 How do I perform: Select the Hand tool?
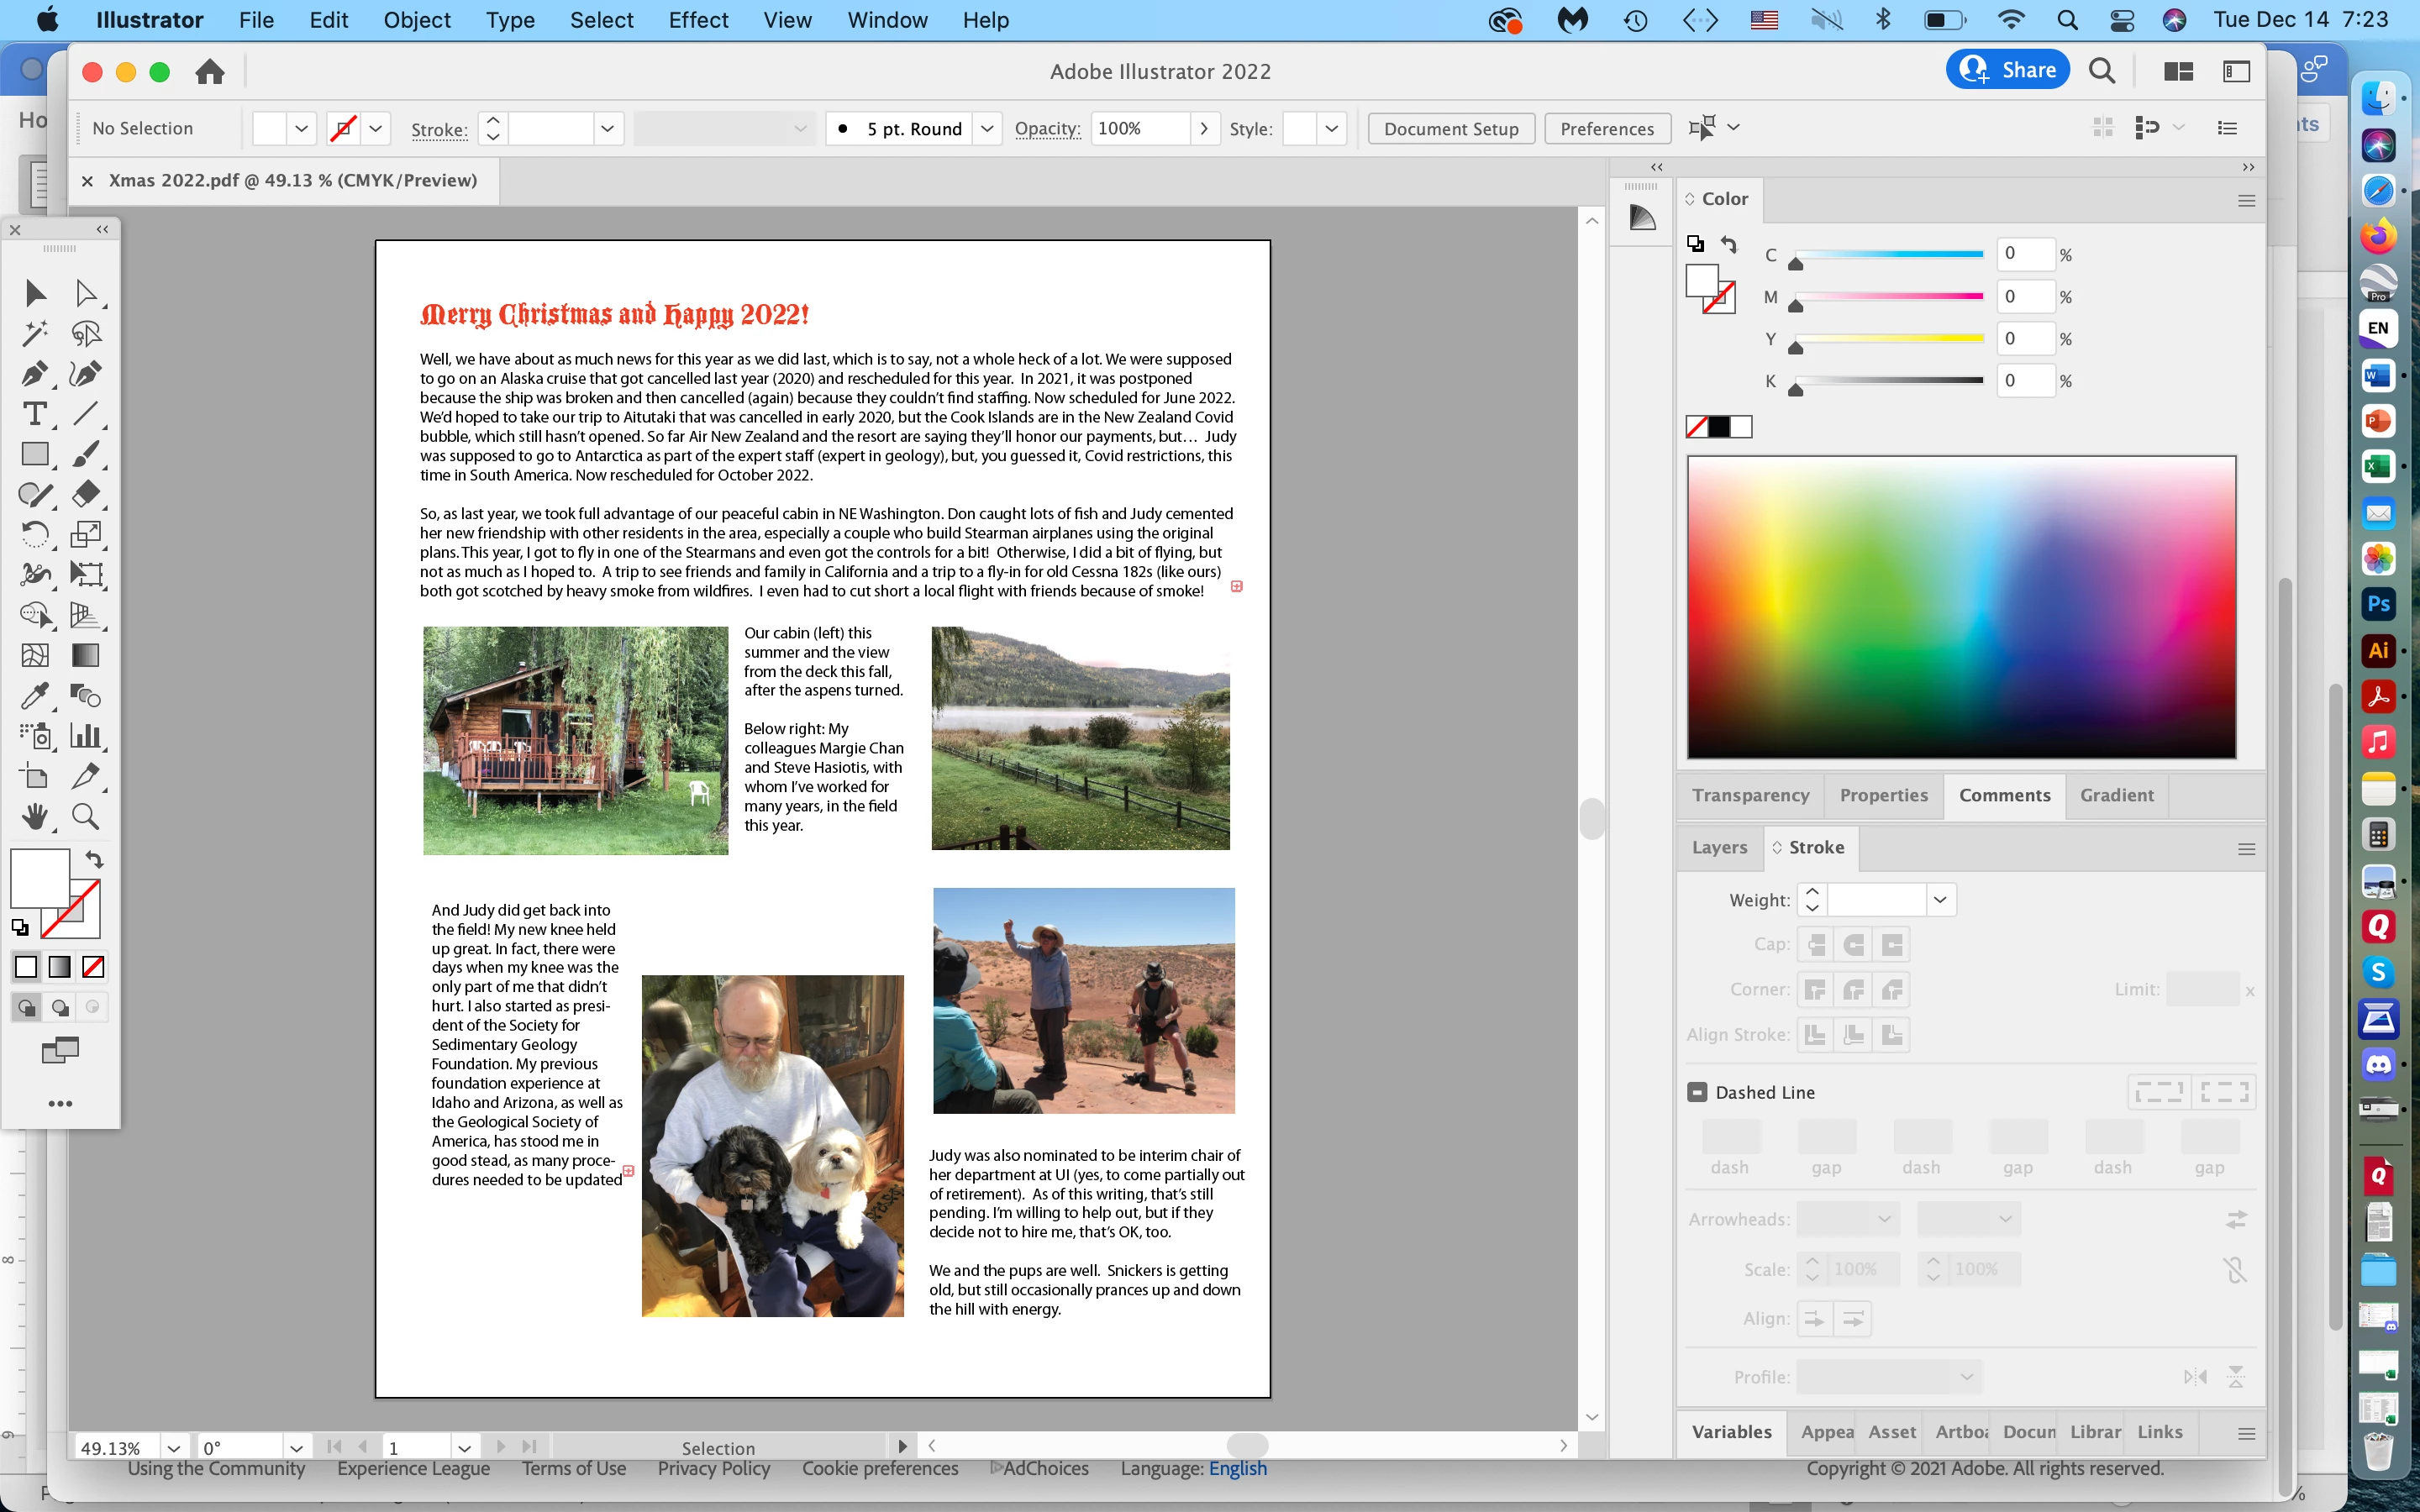34,817
